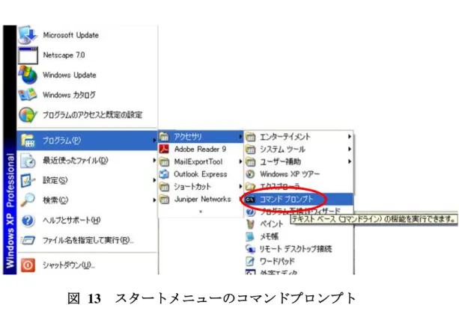The width and height of the screenshot is (459, 311).
Task: Click the Adobe Reader 9 icon
Action: pos(164,149)
